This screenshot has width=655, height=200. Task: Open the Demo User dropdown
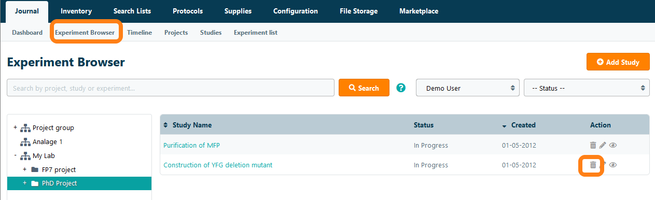coord(468,88)
